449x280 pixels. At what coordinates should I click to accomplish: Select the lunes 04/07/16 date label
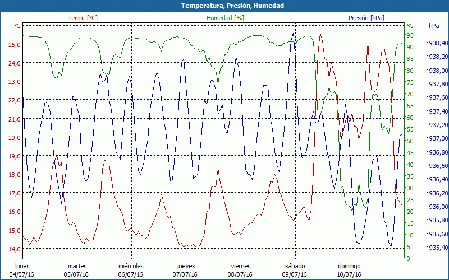coord(22,270)
